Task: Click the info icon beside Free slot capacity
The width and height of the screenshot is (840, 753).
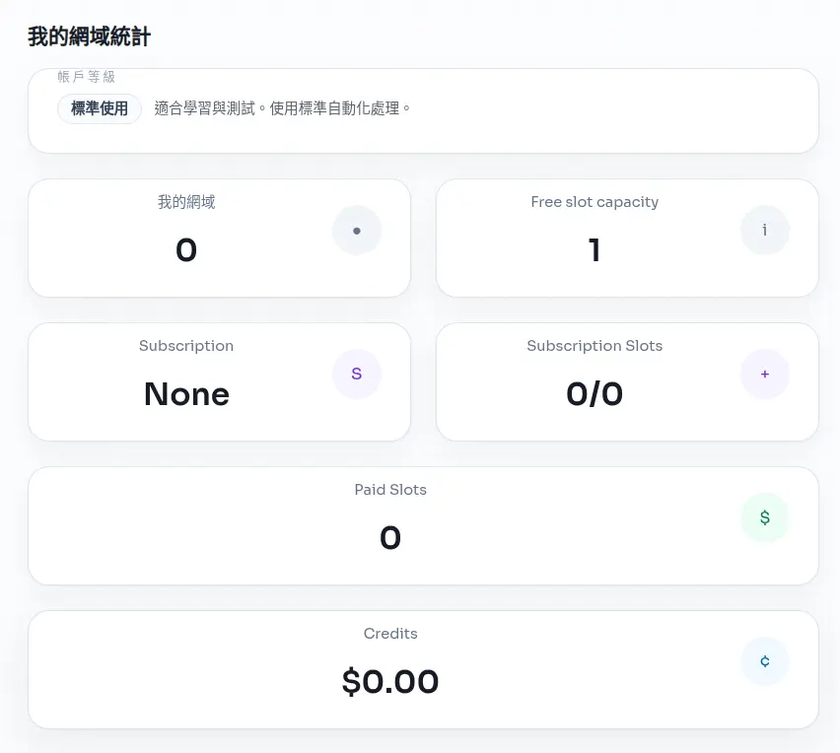Action: 765,230
